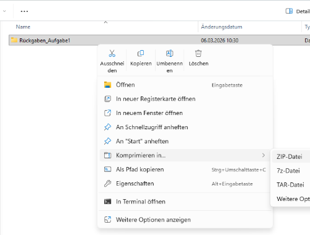310x235 pixels.
Task: Click the Strg+Umschalttaste+C shortcut text
Action: click(239, 170)
